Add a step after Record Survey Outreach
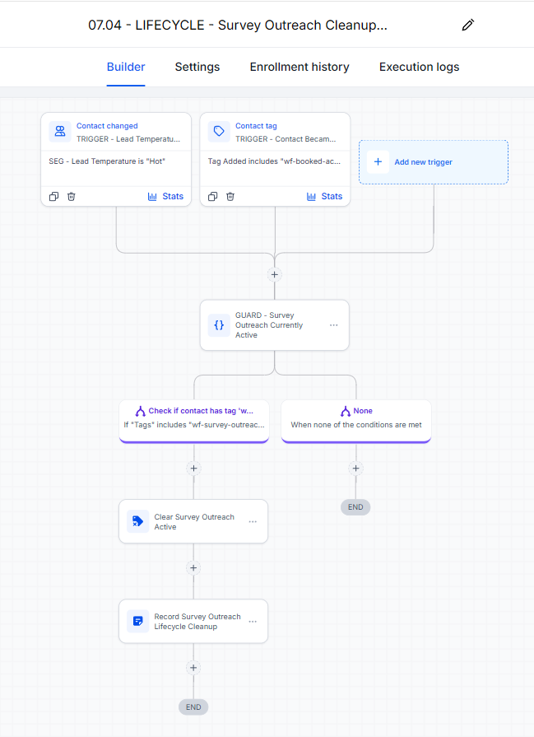The width and height of the screenshot is (534, 737). pyautogui.click(x=193, y=668)
